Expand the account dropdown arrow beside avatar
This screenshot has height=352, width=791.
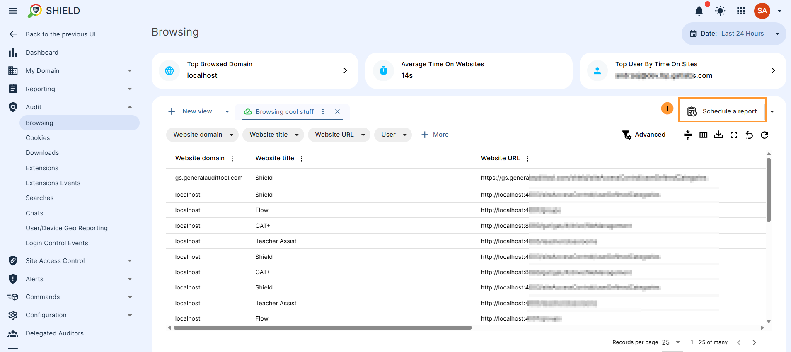pyautogui.click(x=779, y=11)
